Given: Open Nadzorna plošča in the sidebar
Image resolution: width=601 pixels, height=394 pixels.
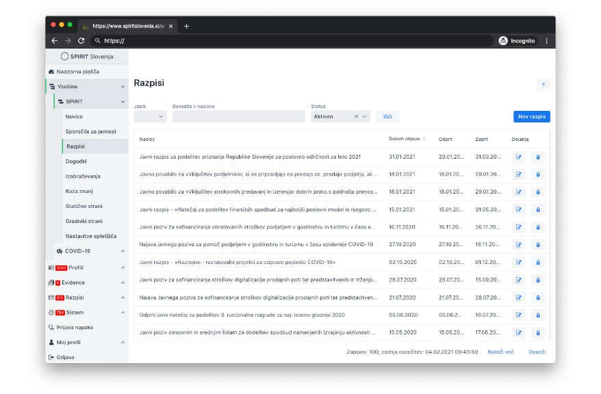Looking at the screenshot, I should coord(82,72).
